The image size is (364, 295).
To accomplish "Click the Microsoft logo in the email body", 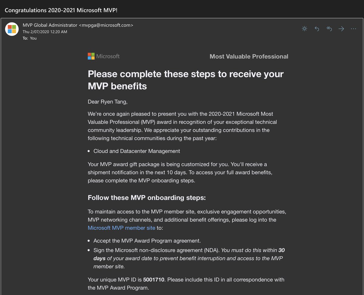I will (x=104, y=56).
